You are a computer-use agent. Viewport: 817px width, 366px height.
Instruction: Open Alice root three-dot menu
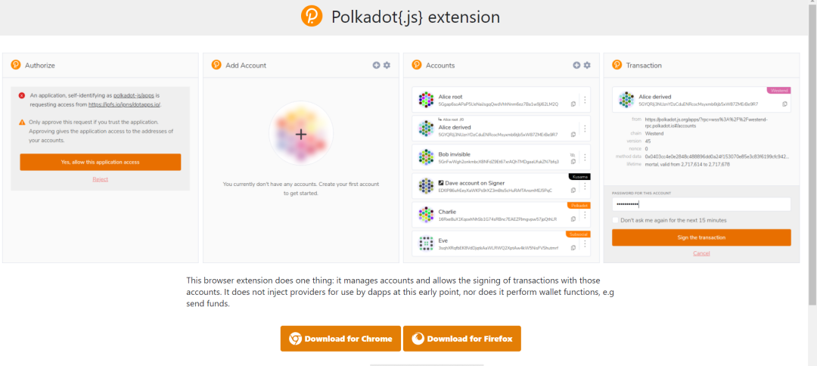click(584, 100)
